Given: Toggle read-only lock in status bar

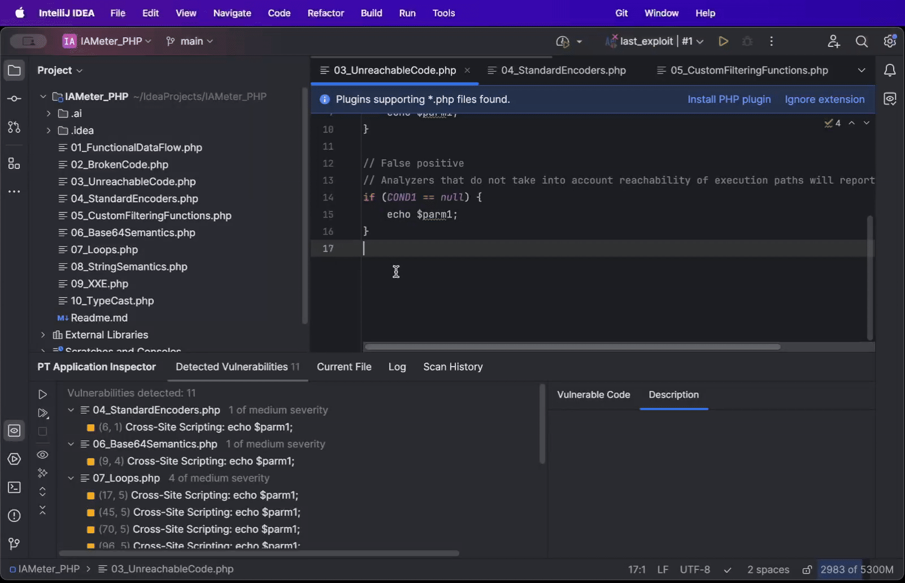Looking at the screenshot, I should tap(807, 569).
